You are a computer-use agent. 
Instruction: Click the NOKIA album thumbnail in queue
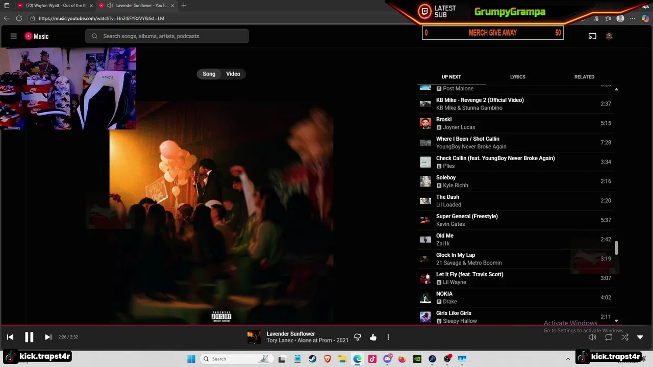425,298
